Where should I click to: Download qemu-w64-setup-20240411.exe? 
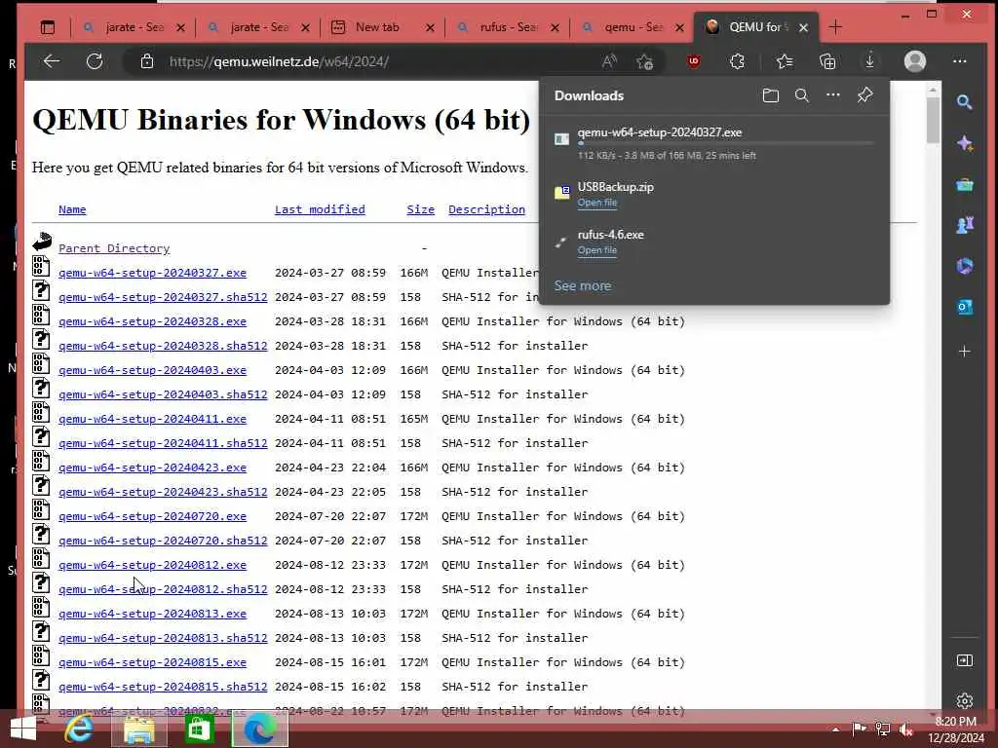coord(152,419)
